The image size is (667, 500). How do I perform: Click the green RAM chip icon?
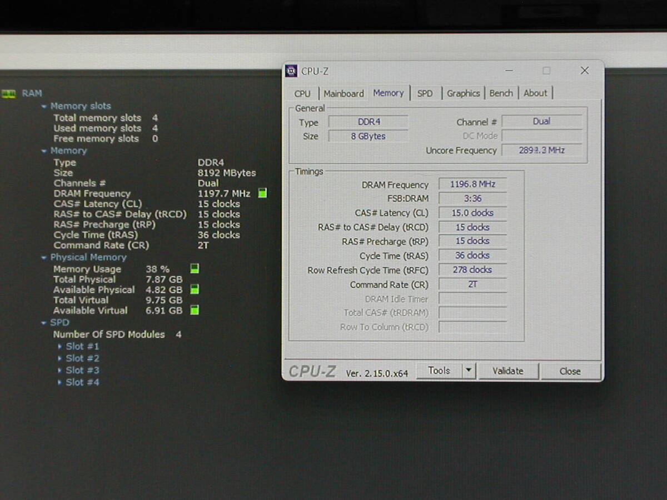click(x=8, y=93)
